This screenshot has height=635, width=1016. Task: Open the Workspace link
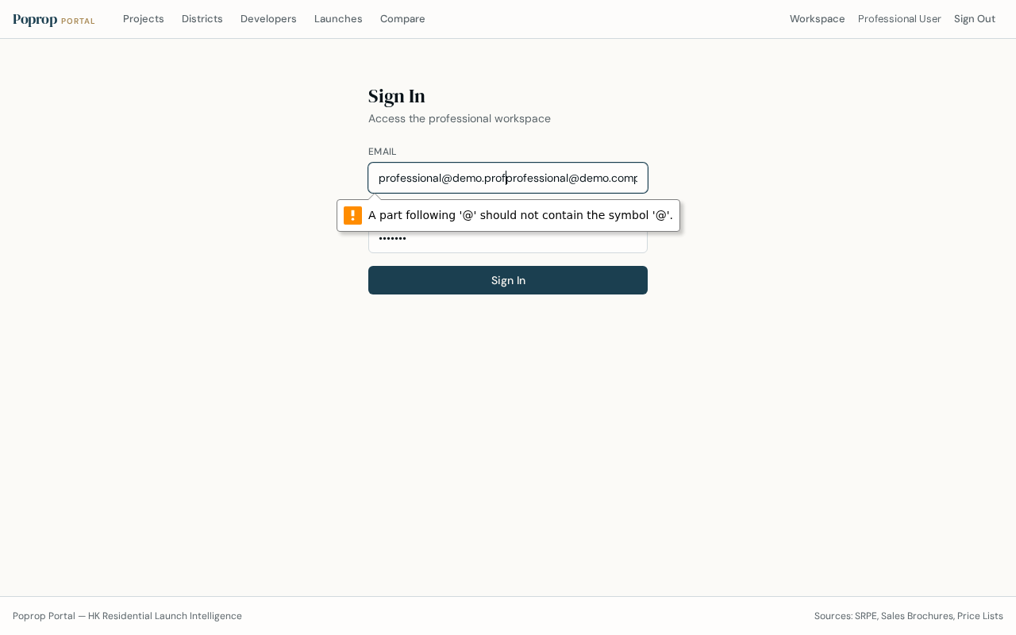coord(817,19)
